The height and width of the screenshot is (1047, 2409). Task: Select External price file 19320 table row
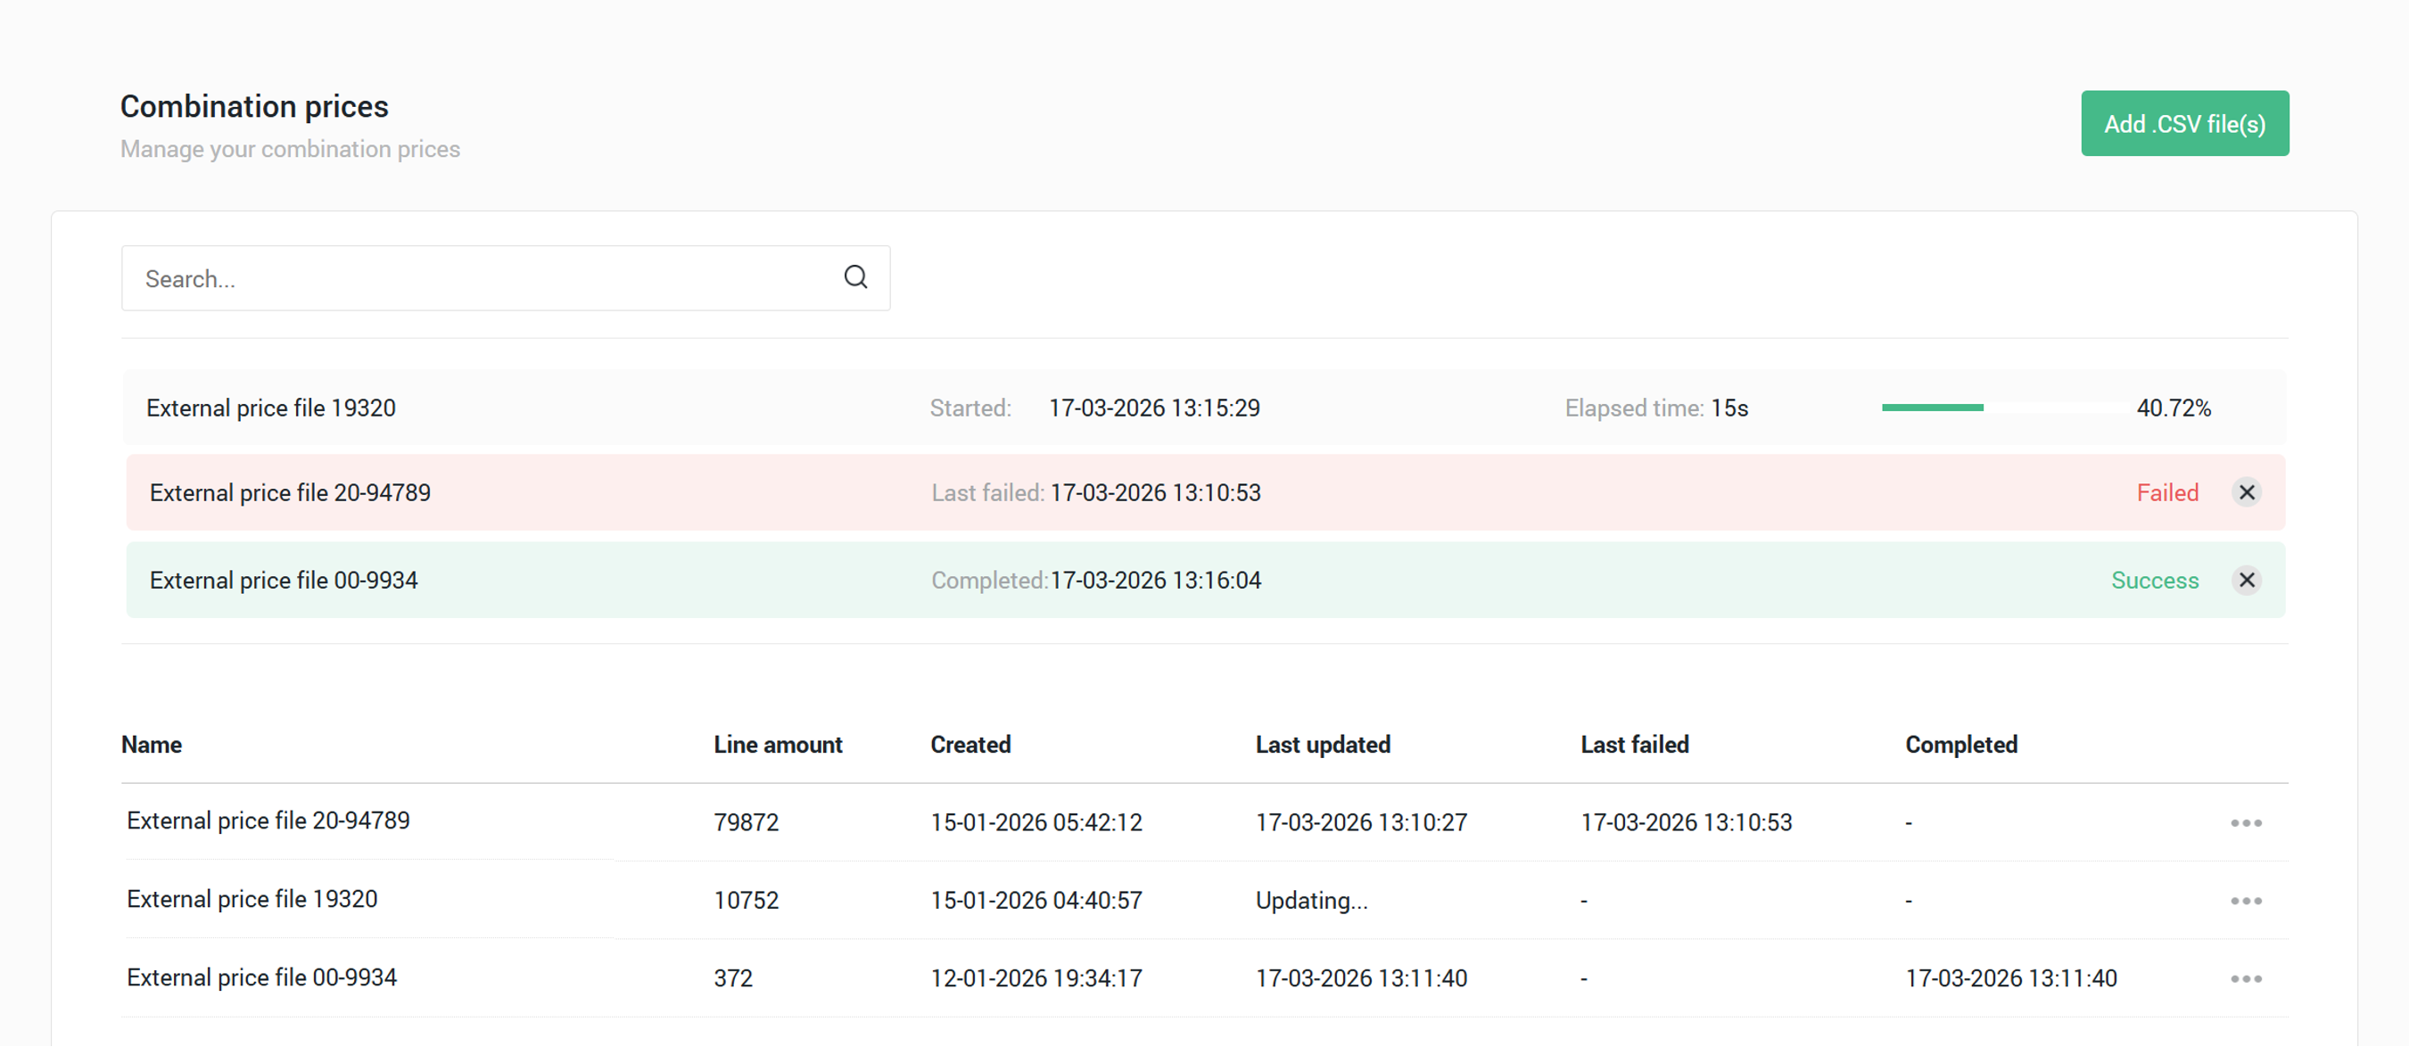coord(252,899)
